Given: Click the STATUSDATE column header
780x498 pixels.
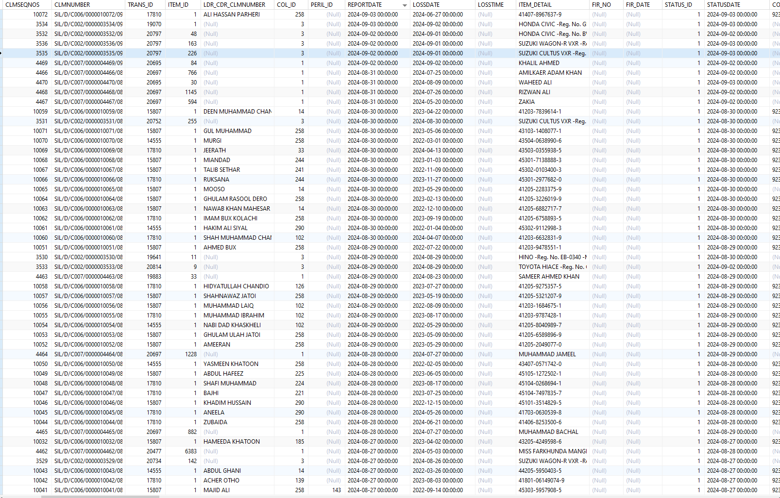Looking at the screenshot, I should pyautogui.click(x=737, y=5).
